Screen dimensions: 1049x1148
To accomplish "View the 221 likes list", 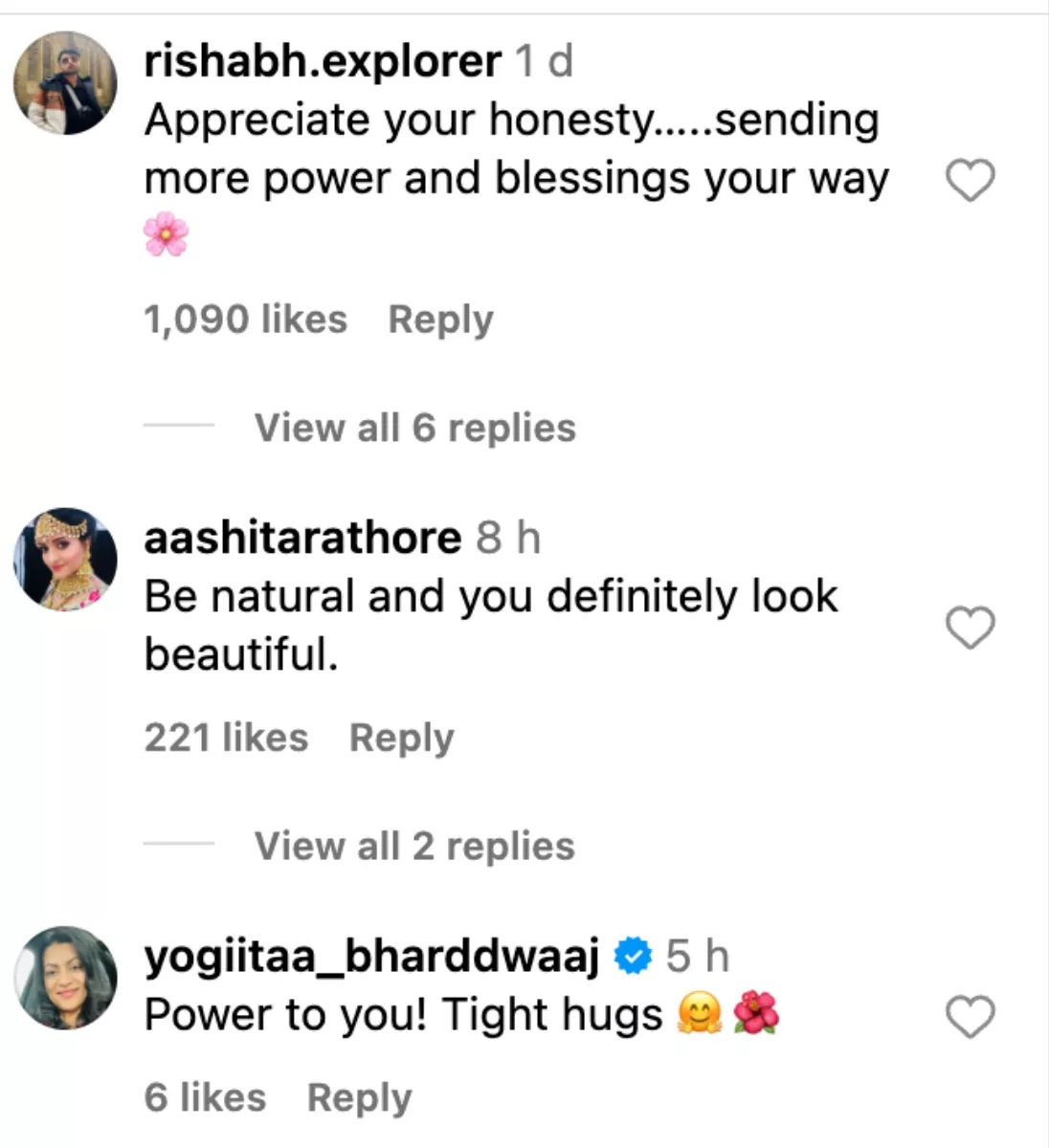I will pyautogui.click(x=227, y=738).
